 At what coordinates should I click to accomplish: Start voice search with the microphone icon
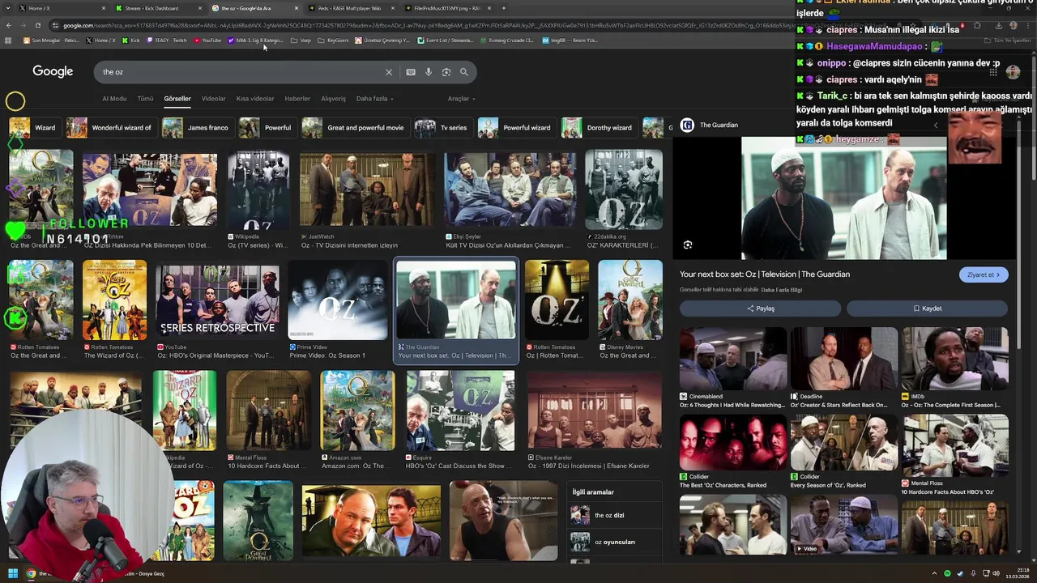coord(429,72)
